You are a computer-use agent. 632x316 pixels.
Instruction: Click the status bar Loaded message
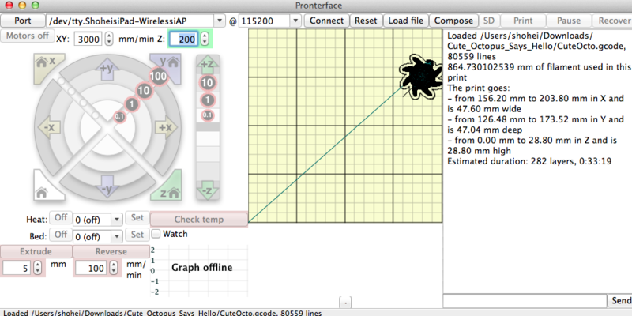pos(163,313)
